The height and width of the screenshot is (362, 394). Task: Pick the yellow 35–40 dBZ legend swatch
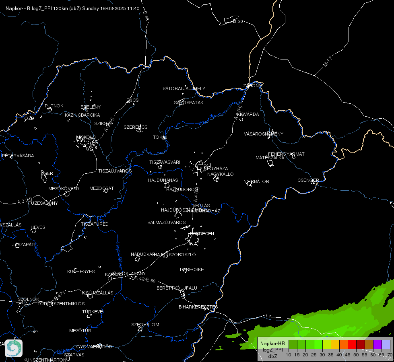pos(335,344)
